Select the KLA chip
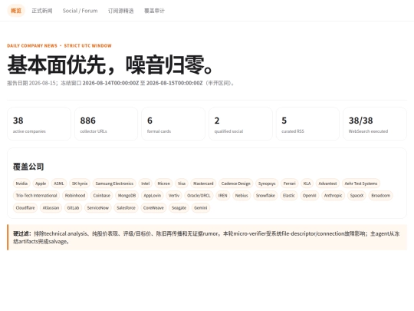This screenshot has width=414, height=311. pyautogui.click(x=307, y=184)
